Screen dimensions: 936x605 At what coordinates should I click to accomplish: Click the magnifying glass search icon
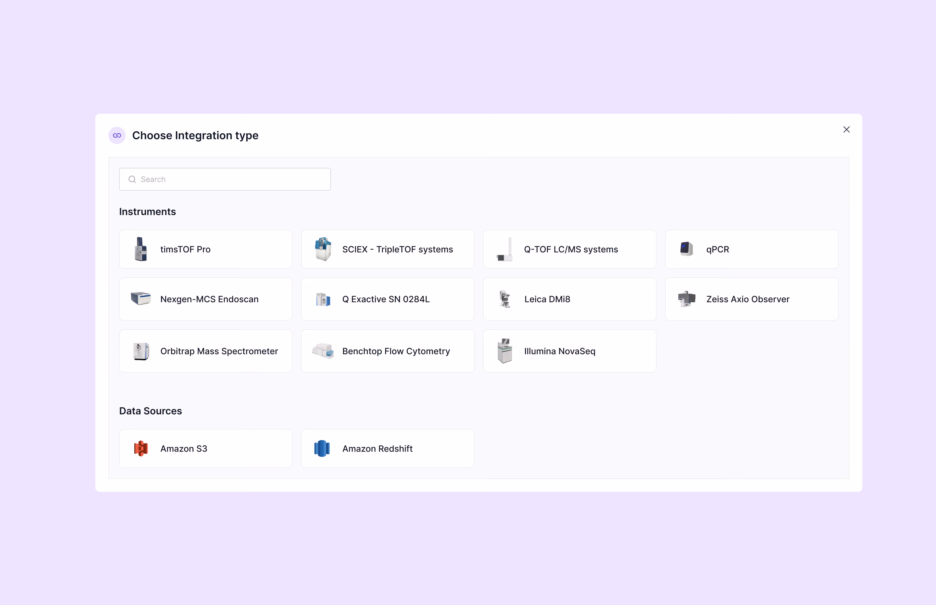pos(132,180)
